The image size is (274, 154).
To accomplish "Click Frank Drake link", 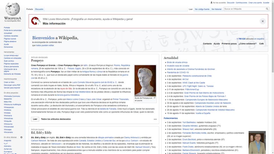I will (x=188, y=147).
